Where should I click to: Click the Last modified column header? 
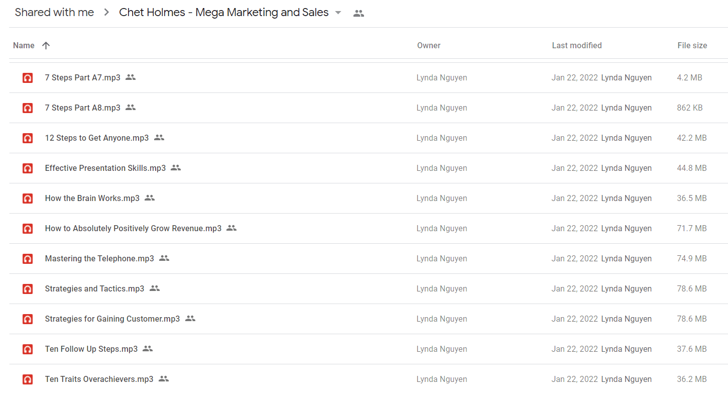577,45
